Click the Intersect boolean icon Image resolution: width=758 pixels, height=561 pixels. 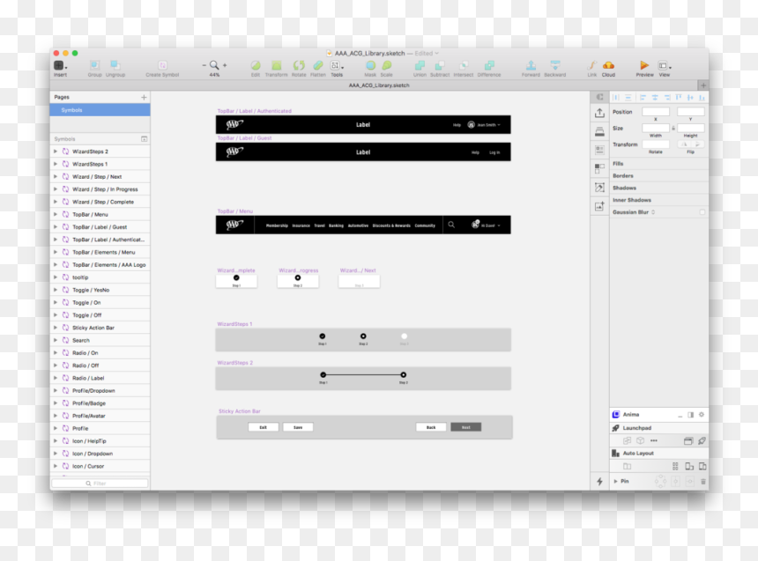463,65
